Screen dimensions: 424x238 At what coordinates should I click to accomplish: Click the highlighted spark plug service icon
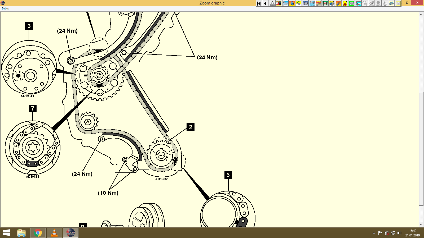285,3
